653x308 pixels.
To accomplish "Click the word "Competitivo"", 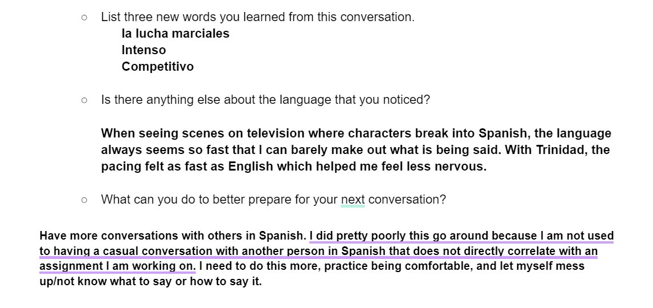I will [158, 67].
